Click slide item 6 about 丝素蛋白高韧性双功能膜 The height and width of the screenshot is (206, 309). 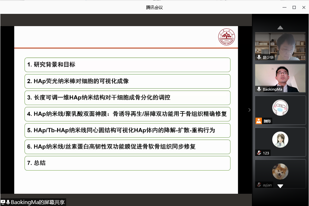pyautogui.click(x=127, y=147)
